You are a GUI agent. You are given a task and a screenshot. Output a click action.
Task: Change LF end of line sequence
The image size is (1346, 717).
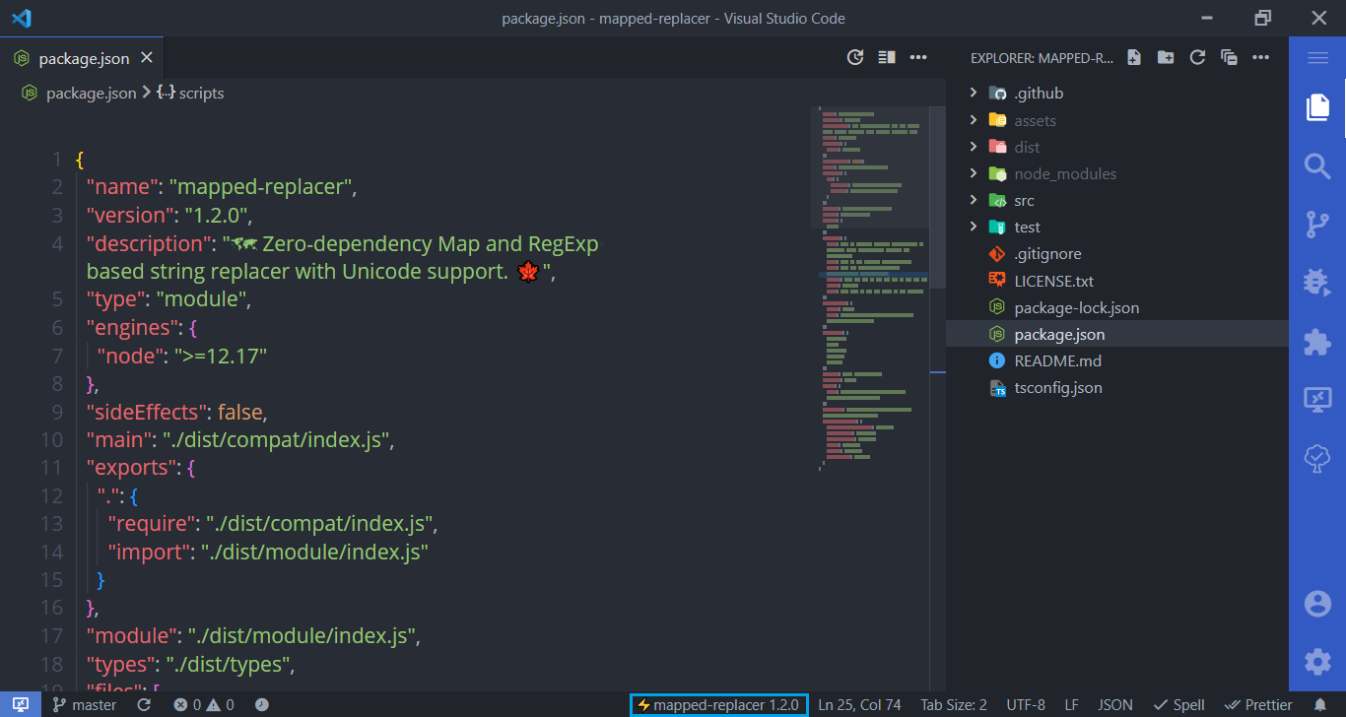(1071, 704)
